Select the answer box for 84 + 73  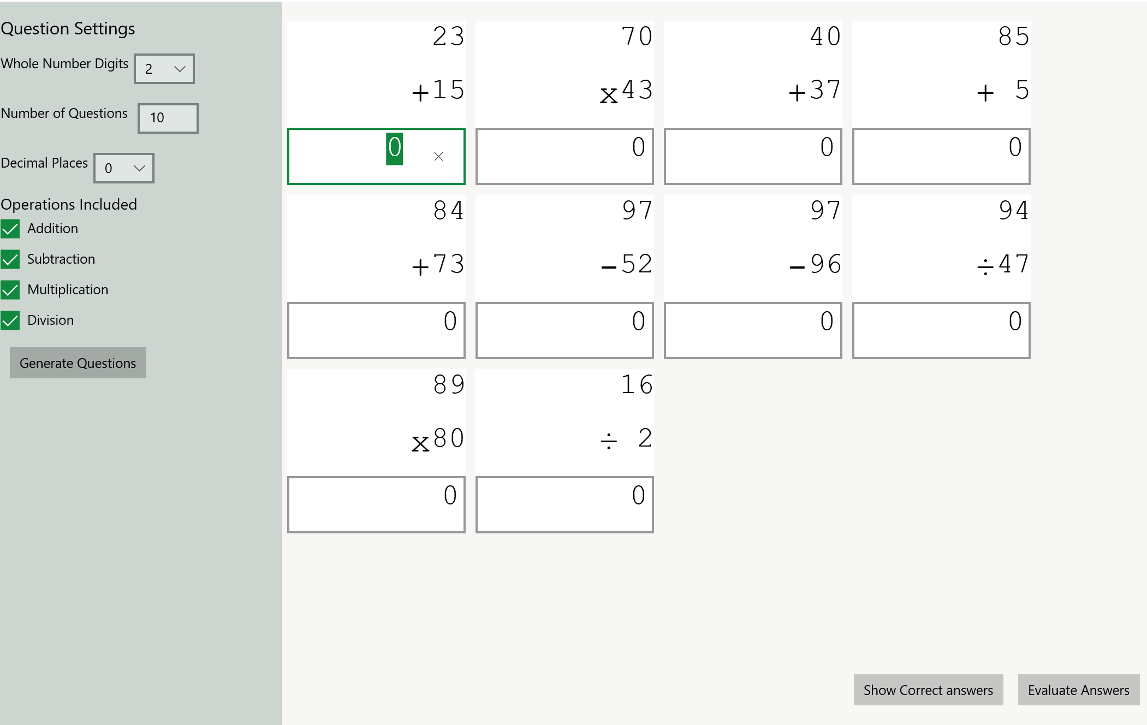pyautogui.click(x=376, y=331)
